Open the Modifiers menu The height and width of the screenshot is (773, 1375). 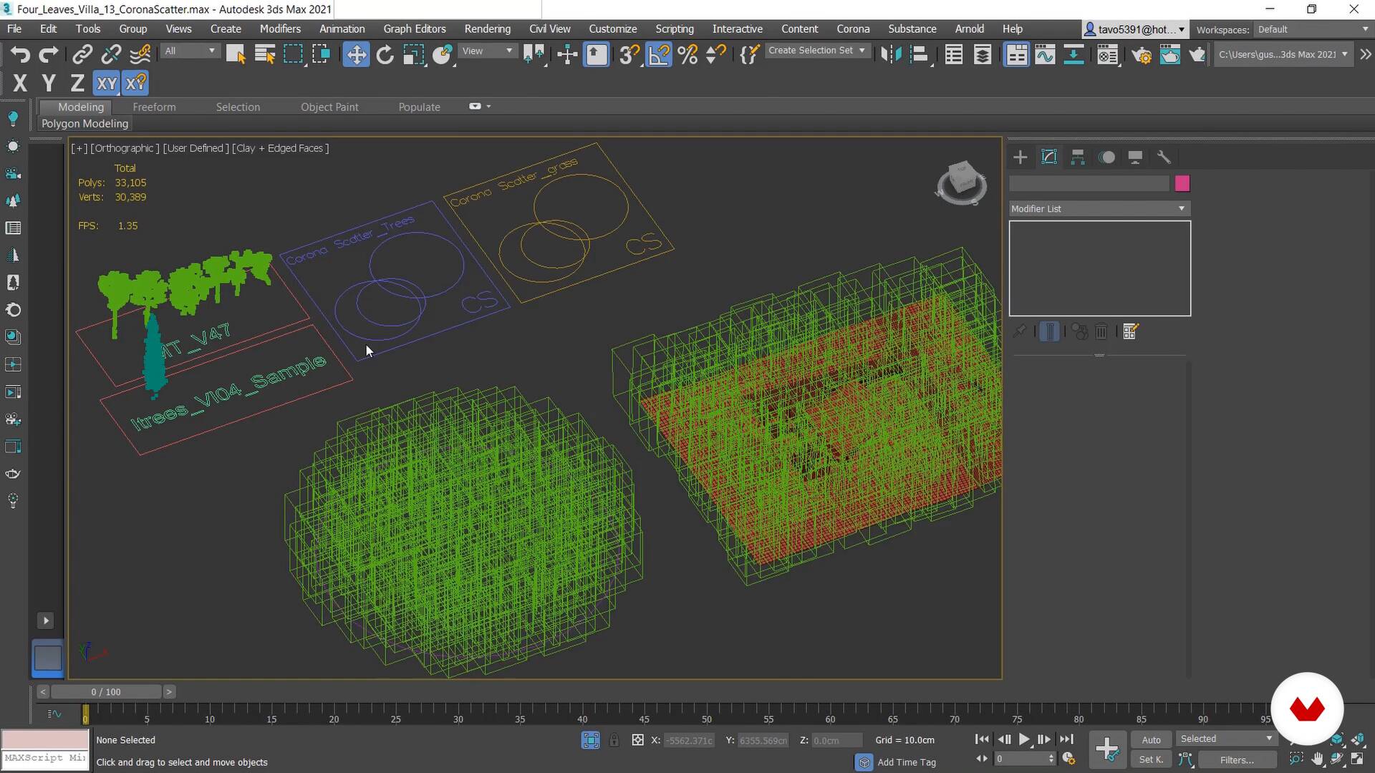[280, 29]
